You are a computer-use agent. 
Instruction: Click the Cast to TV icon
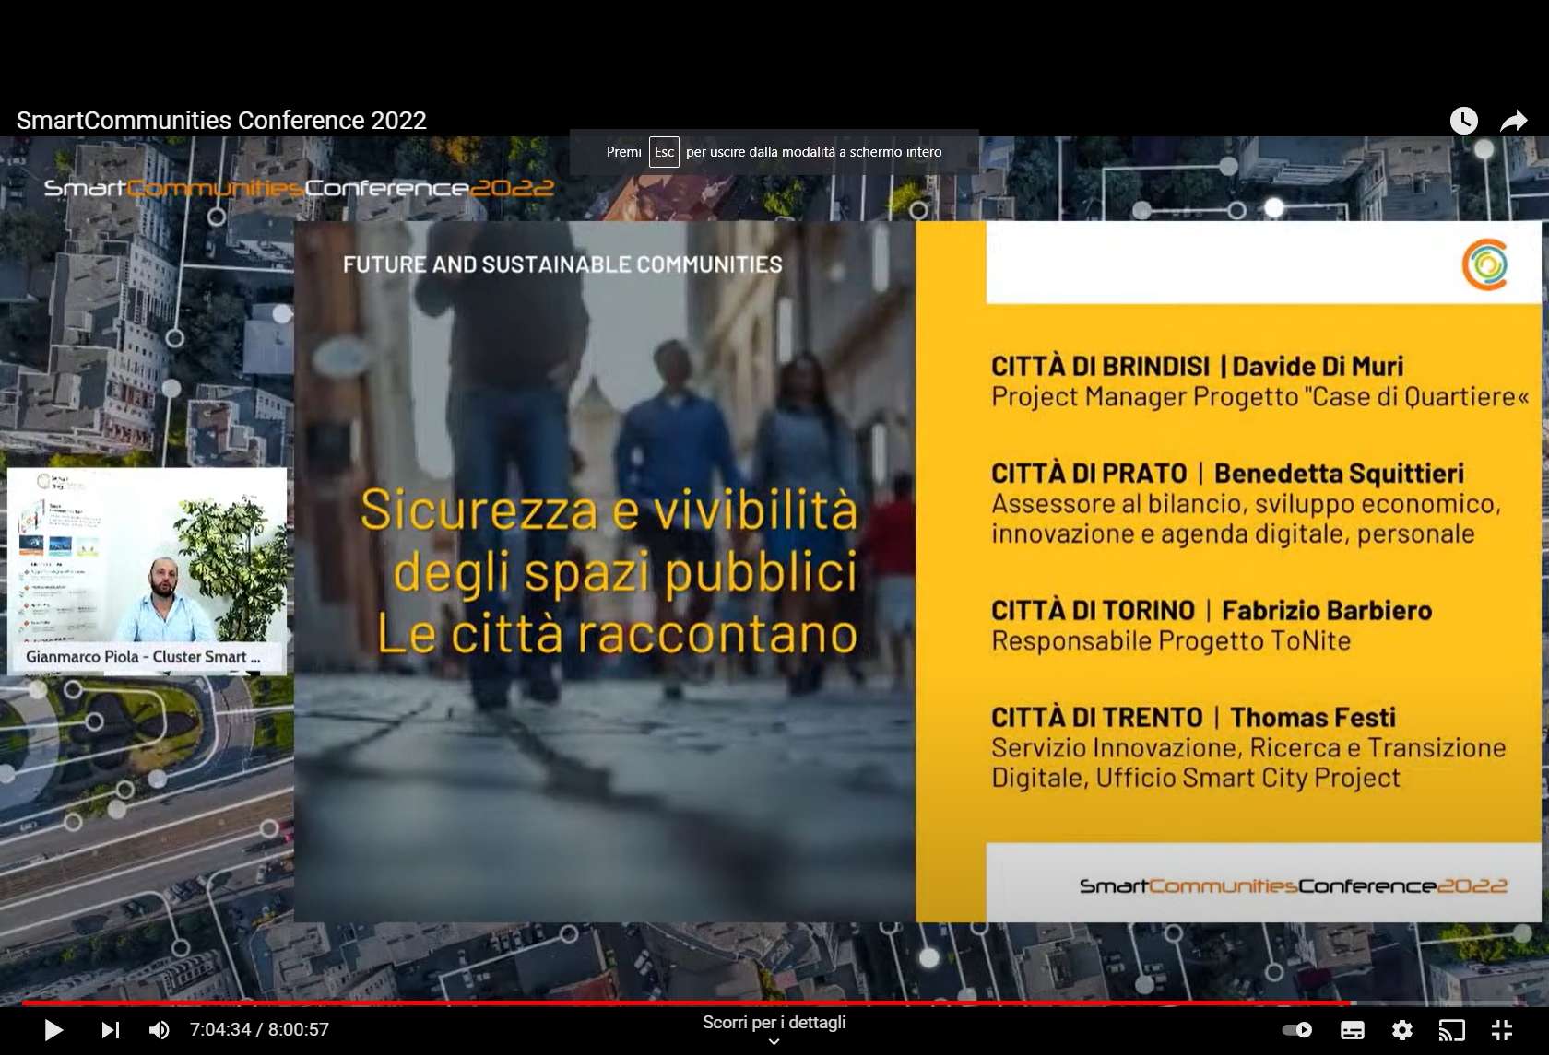click(x=1451, y=1029)
